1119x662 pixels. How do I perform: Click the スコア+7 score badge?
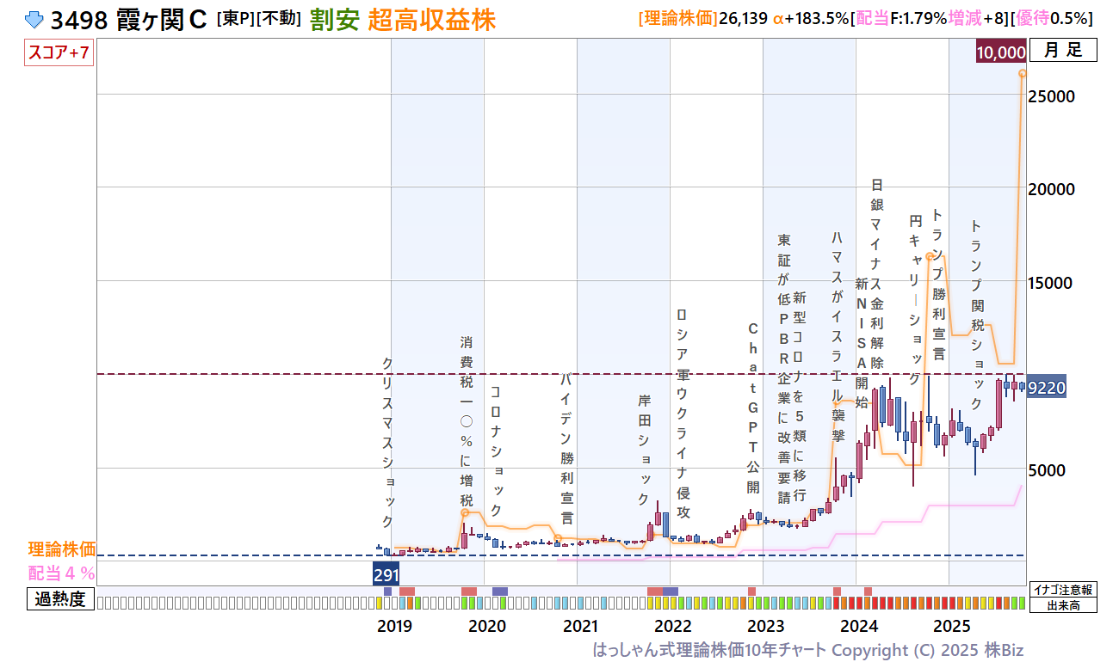[59, 53]
